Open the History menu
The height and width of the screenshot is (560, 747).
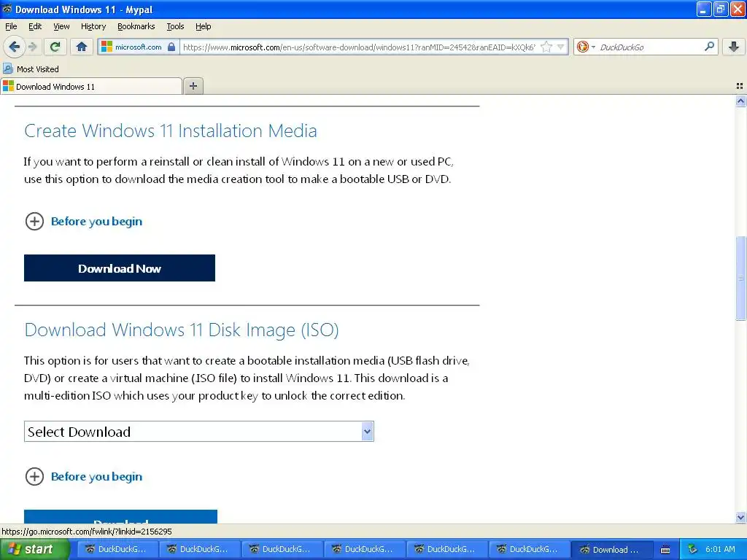pos(93,26)
